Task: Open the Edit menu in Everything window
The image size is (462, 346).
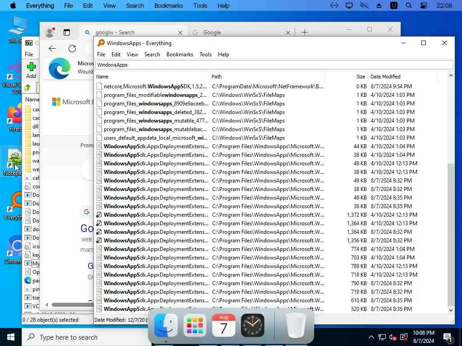Action: (116, 55)
